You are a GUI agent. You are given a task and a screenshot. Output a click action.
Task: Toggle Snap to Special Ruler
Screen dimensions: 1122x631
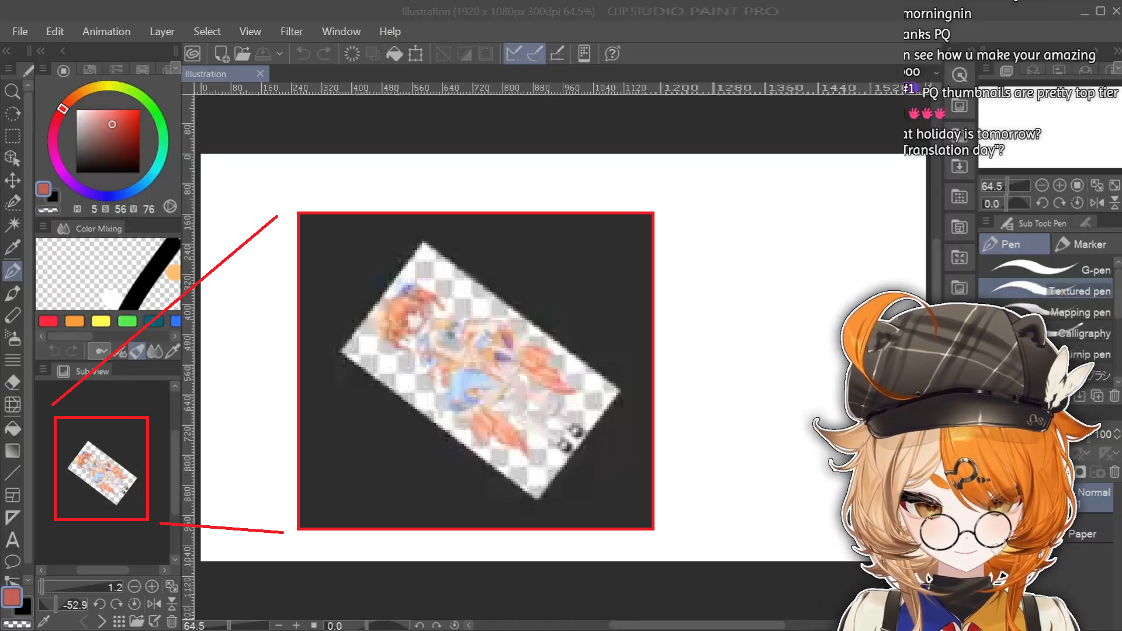(x=535, y=54)
